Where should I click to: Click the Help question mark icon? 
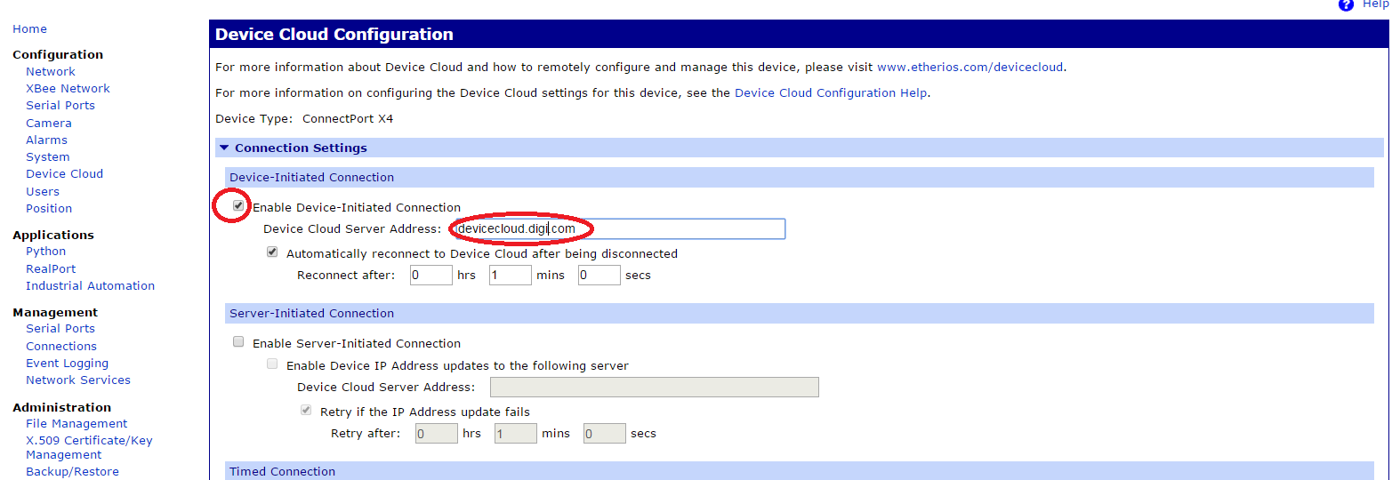[x=1346, y=4]
